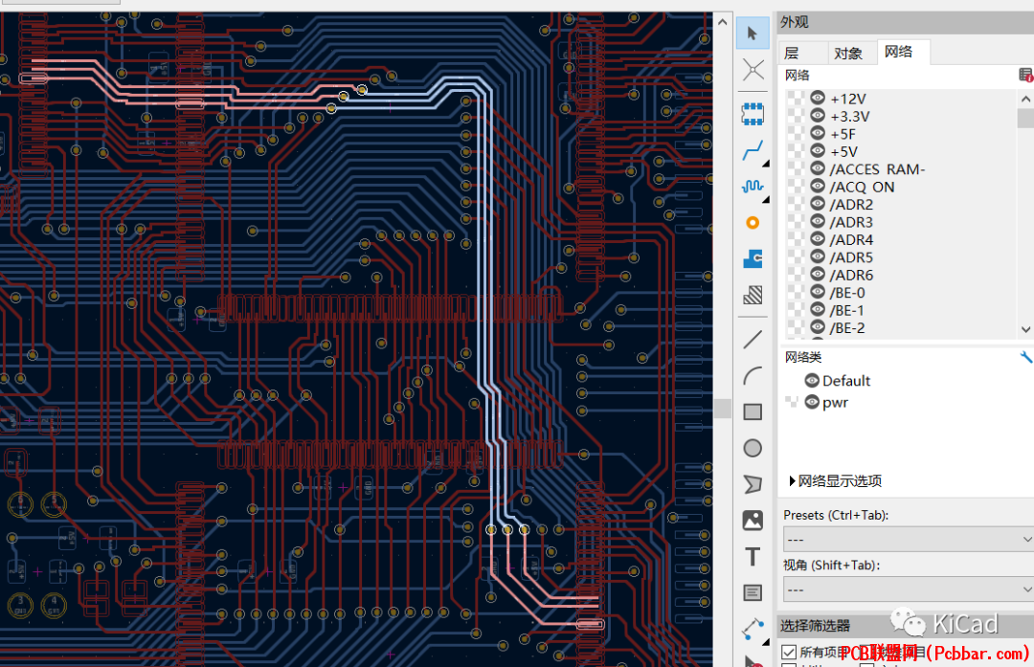The width and height of the screenshot is (1034, 667).
Task: Click the Default net class label
Action: point(846,380)
